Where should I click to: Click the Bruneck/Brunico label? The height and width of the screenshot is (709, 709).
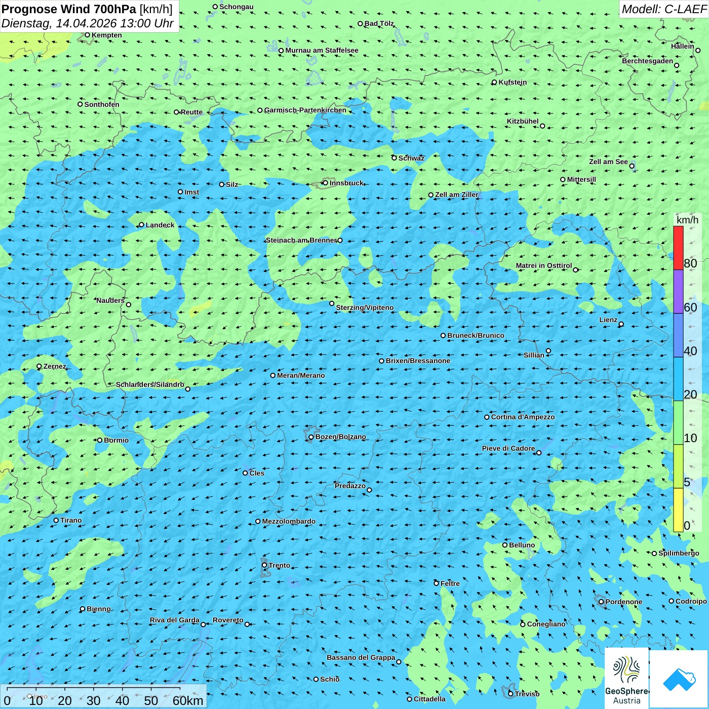[x=476, y=335]
